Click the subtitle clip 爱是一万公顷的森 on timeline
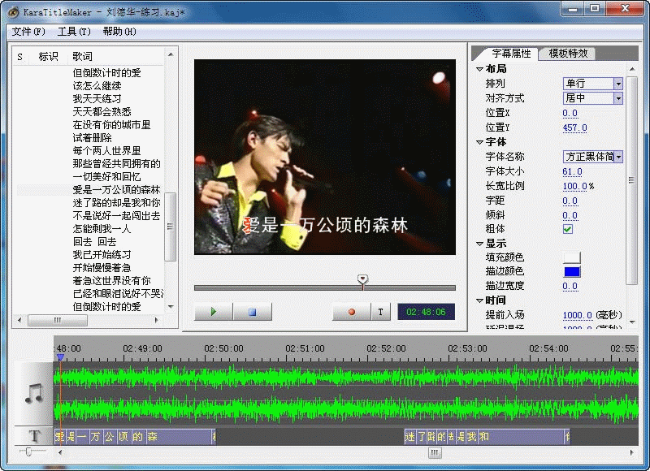The image size is (650, 471). pyautogui.click(x=135, y=437)
